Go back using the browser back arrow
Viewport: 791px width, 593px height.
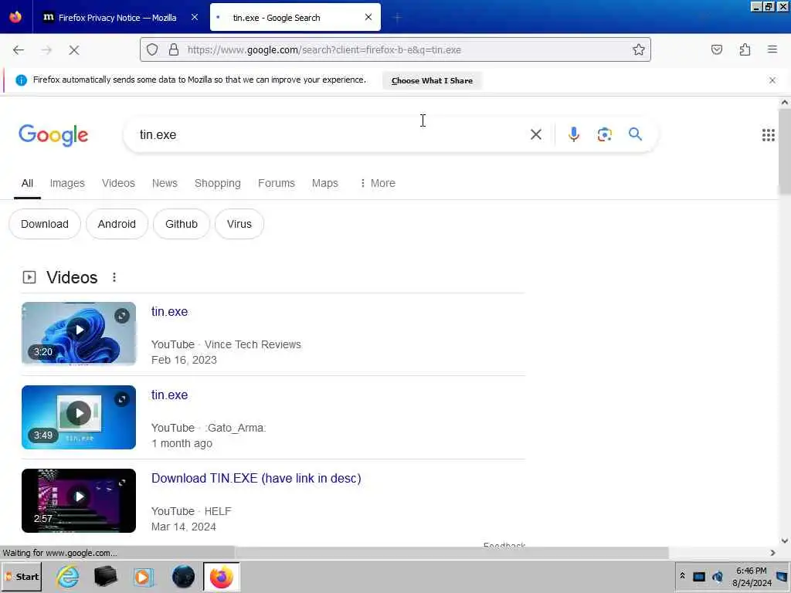[19, 50]
